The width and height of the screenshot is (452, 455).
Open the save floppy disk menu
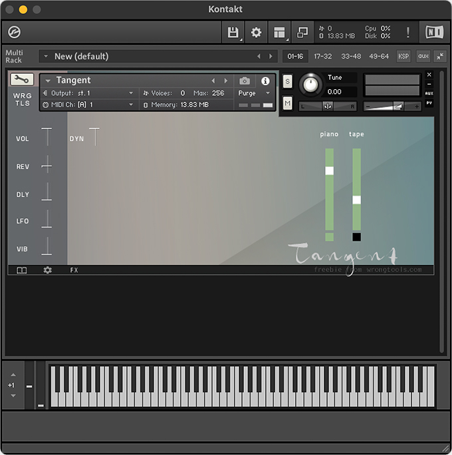coord(233,32)
